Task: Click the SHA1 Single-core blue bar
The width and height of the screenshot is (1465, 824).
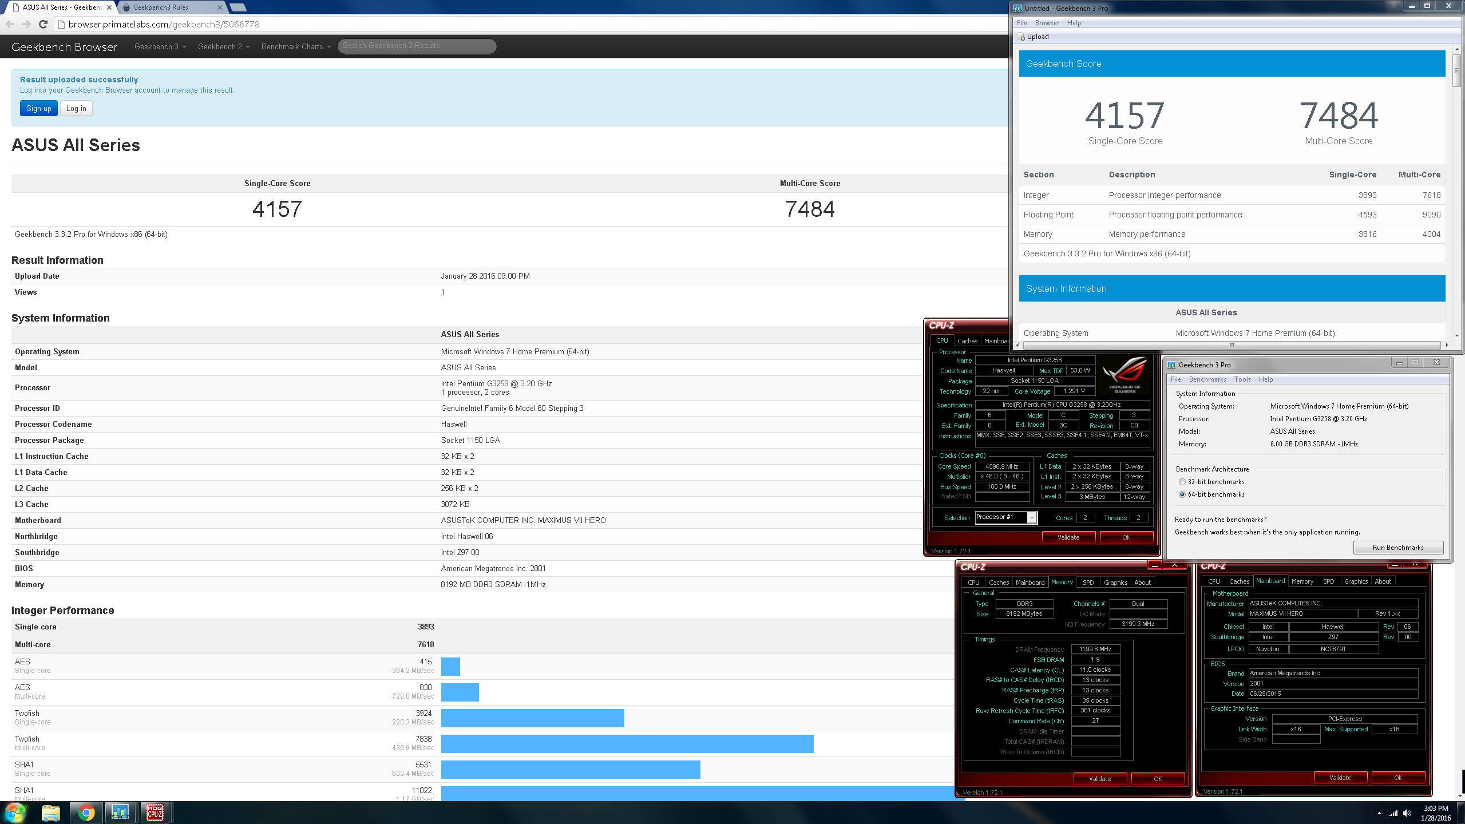Action: point(571,769)
